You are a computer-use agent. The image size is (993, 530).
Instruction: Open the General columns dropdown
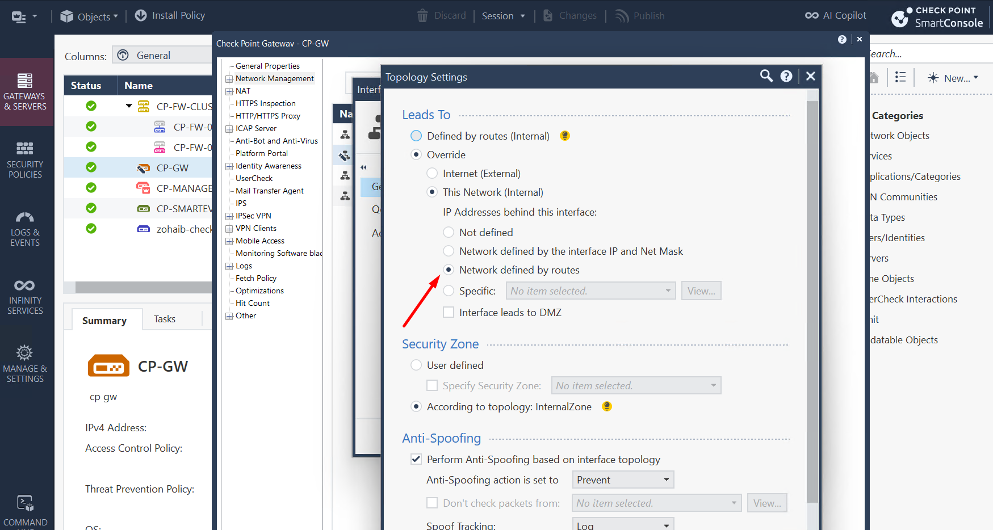pyautogui.click(x=162, y=55)
